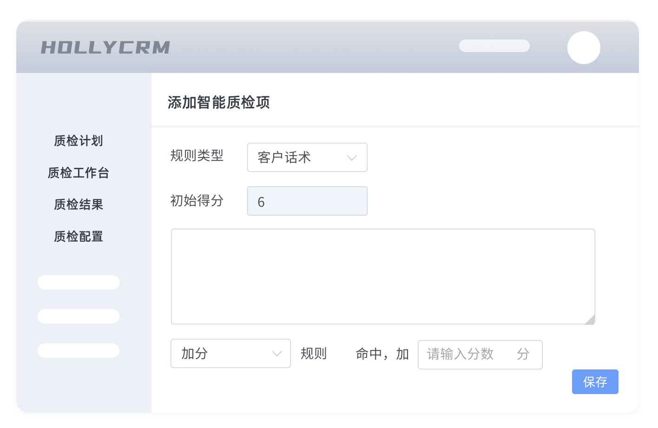Click the textarea resize handle corner

click(x=590, y=319)
